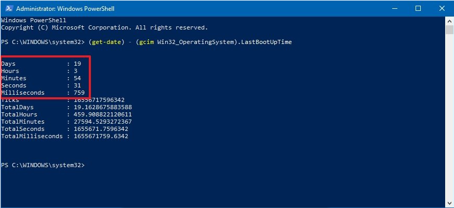The height and width of the screenshot is (208, 454).
Task: Maximize the PowerShell window
Action: click(418, 9)
